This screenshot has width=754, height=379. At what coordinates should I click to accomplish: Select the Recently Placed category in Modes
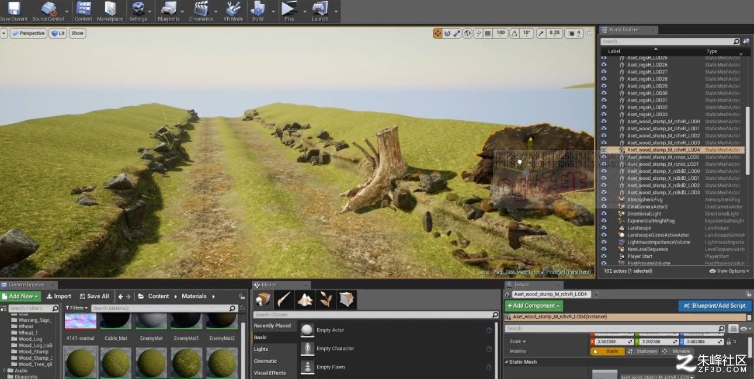point(272,326)
